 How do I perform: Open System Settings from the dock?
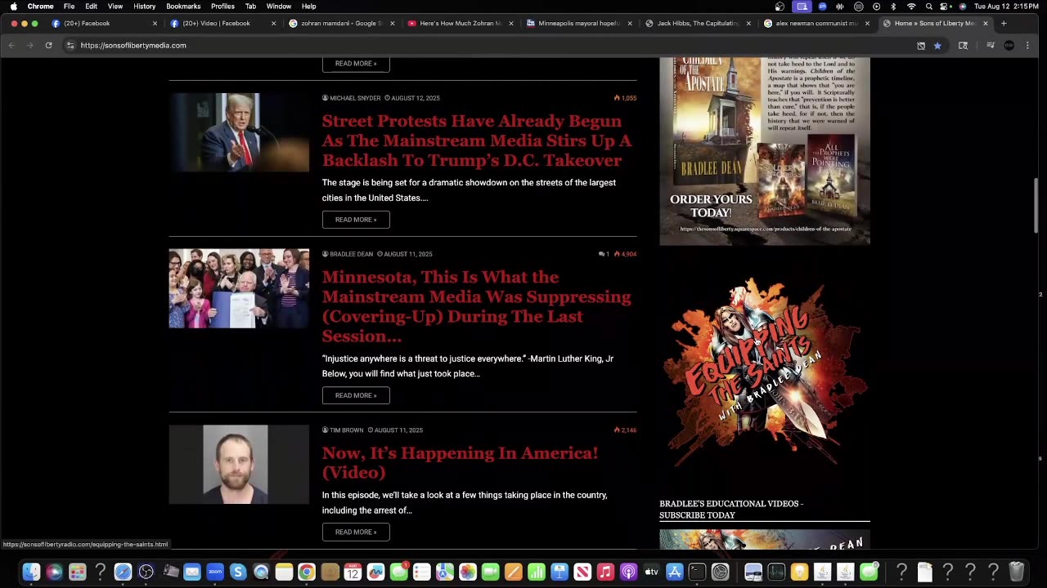click(x=720, y=572)
